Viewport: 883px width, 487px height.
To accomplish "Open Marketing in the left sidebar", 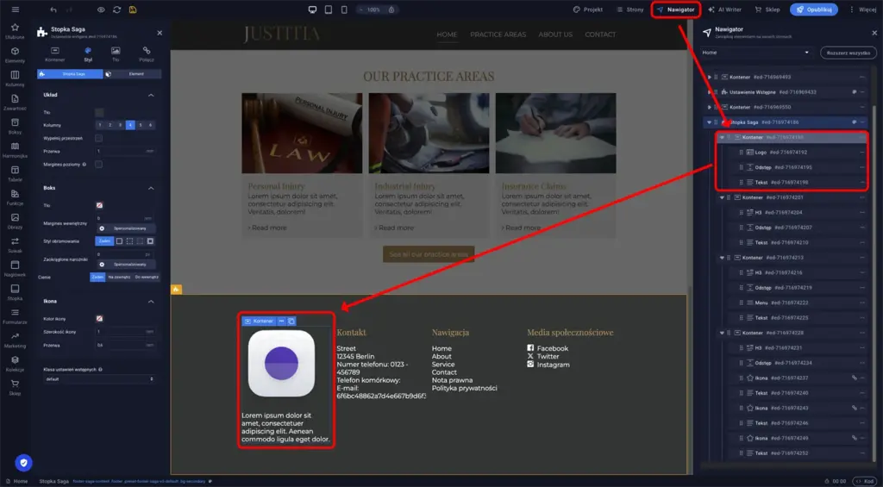I will tap(16, 340).
